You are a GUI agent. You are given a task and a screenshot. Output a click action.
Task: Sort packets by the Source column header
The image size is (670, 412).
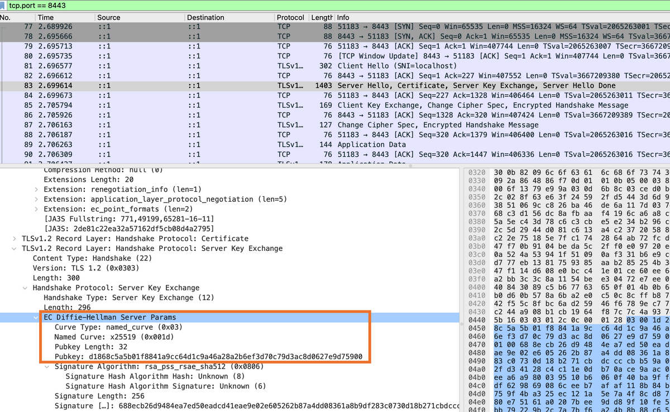[140, 17]
